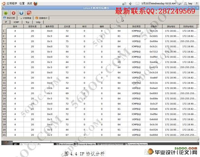The height and width of the screenshot is (157, 200).
Task: Open the mail envelope indicator in the panel
Action: click(137, 3)
